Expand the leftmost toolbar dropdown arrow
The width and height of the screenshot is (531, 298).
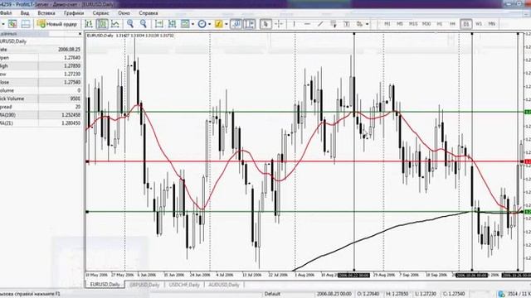pos(2,24)
